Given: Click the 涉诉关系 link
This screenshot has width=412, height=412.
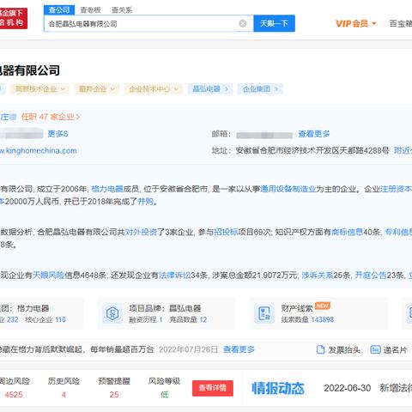Looking at the screenshot, I should [318, 276].
